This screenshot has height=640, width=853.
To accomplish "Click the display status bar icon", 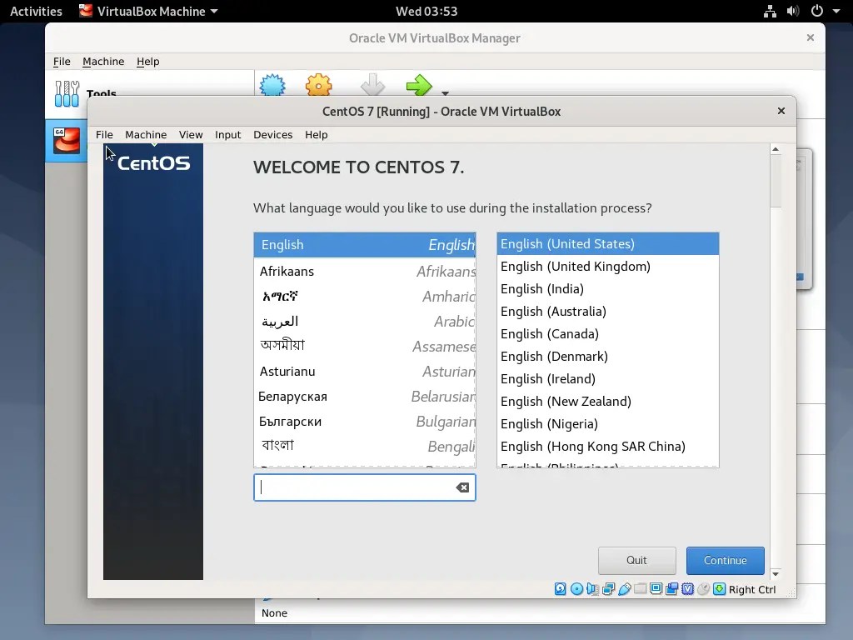I will click(657, 589).
